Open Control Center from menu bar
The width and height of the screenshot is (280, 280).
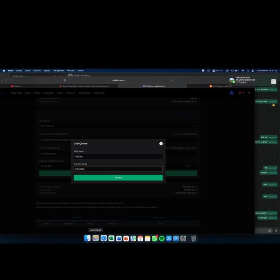[x=253, y=70]
